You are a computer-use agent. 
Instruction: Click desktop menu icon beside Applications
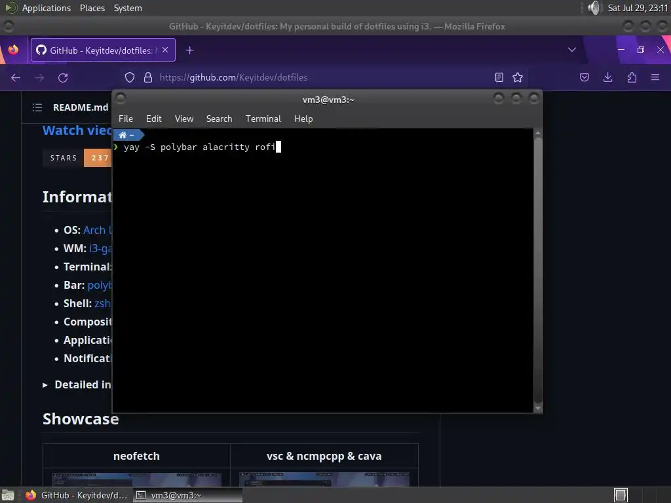click(x=10, y=8)
